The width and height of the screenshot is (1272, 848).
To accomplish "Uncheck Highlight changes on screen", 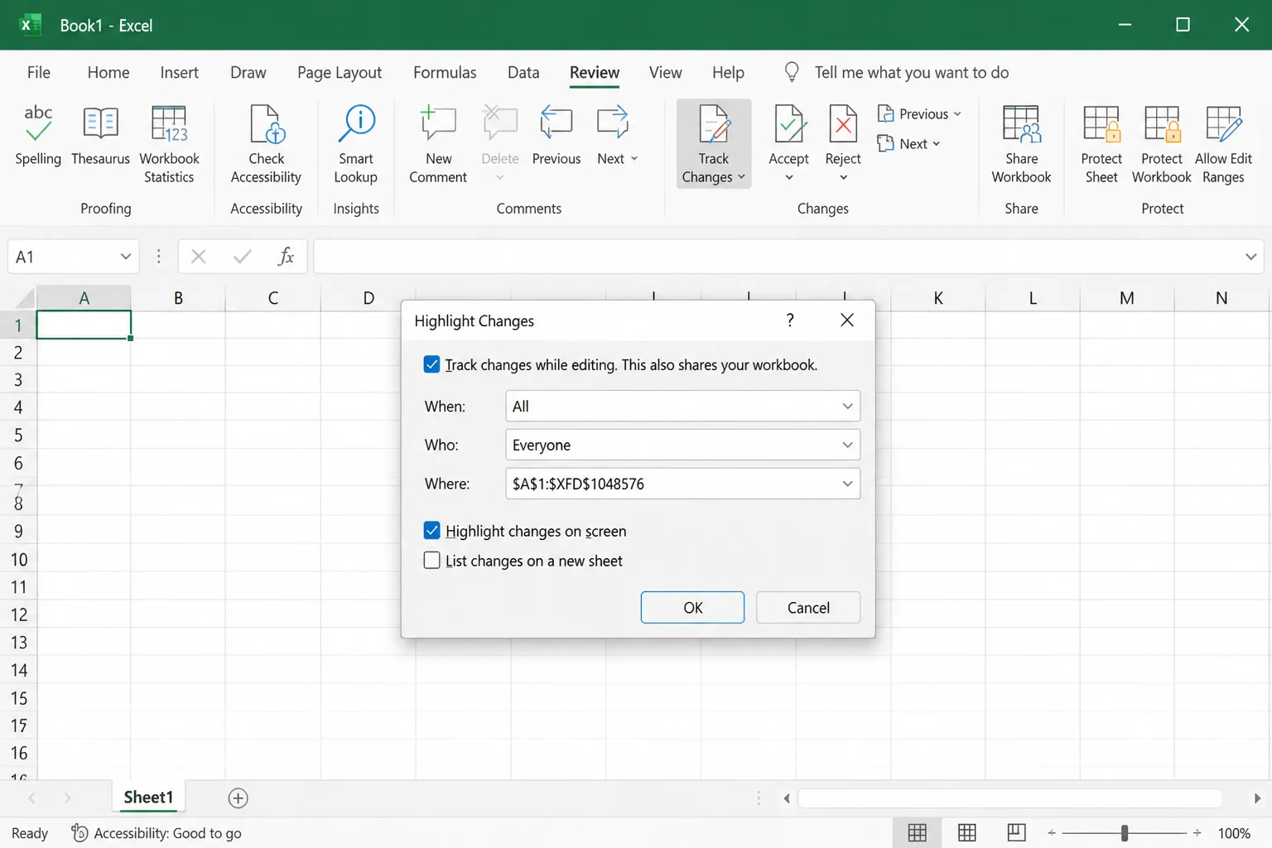I will point(431,531).
